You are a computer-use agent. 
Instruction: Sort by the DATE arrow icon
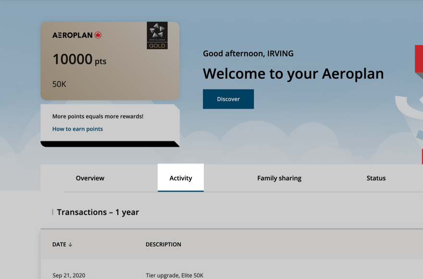click(x=70, y=245)
